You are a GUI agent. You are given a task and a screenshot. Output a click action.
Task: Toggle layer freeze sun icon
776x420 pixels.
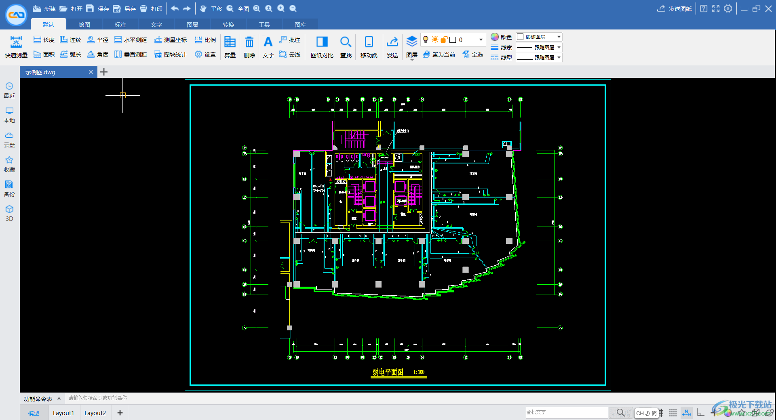click(435, 39)
